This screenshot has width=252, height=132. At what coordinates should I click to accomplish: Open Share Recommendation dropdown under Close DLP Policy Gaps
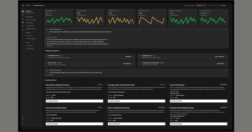pyautogui.click(x=198, y=101)
